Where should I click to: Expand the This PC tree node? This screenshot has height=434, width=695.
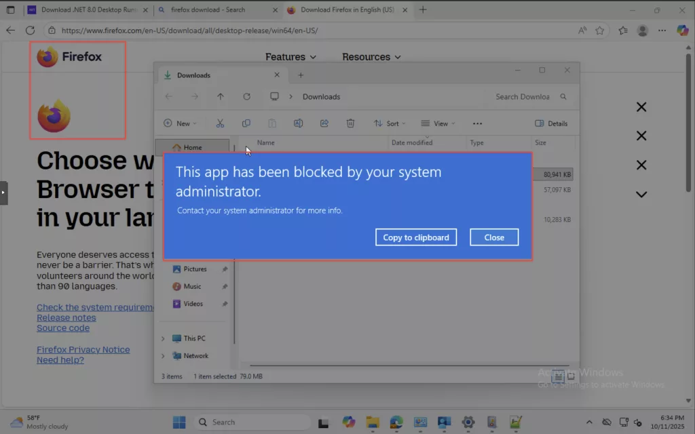(163, 338)
